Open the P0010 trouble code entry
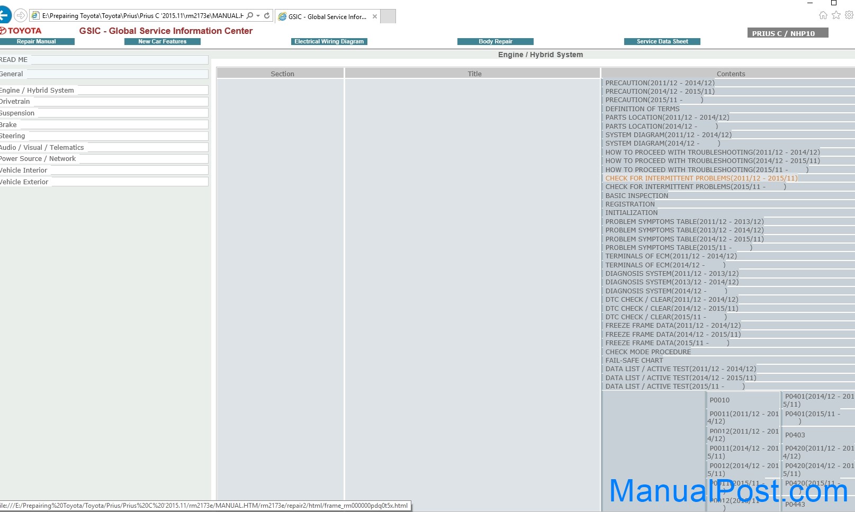 719,400
